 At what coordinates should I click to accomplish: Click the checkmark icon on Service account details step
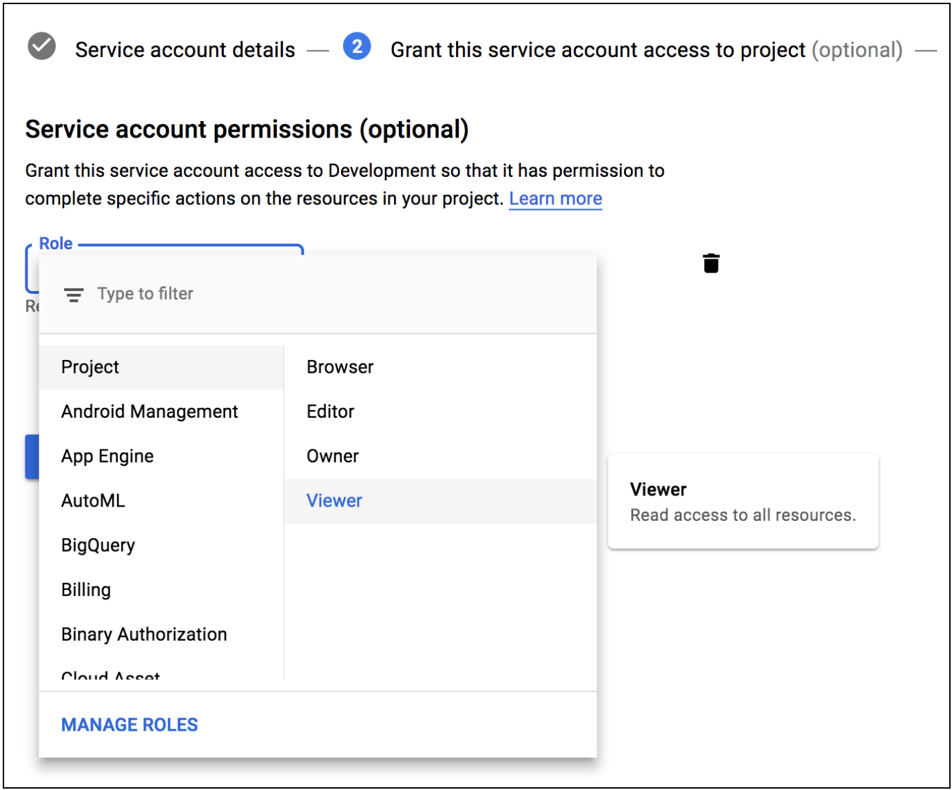41,46
